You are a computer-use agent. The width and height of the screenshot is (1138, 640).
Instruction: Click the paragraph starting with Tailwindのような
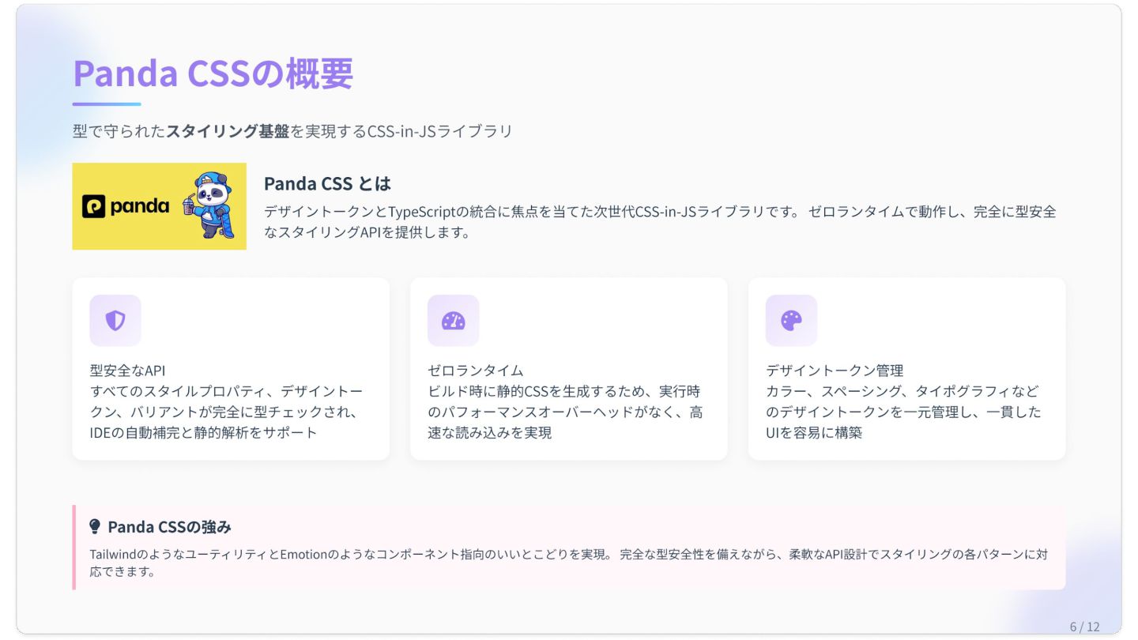click(x=568, y=563)
